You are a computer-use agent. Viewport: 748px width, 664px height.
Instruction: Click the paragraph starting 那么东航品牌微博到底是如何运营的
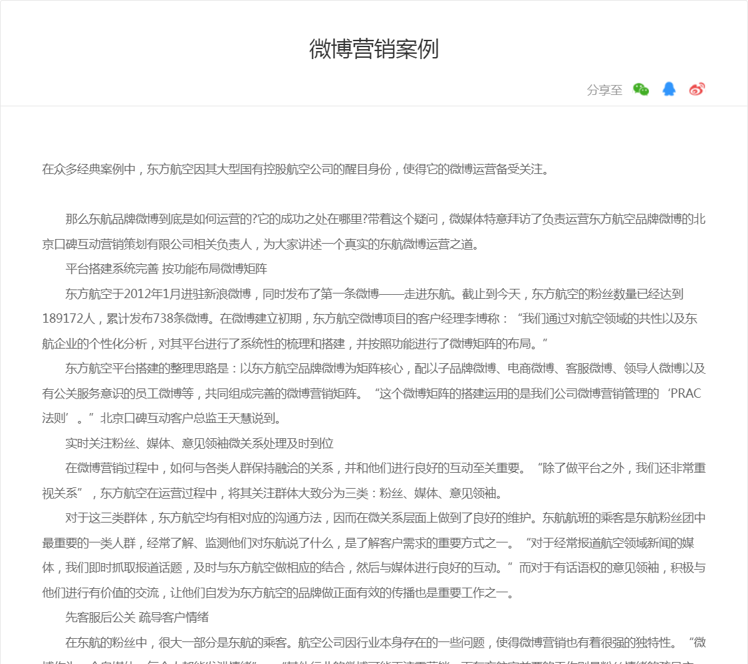click(x=374, y=232)
